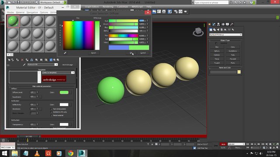Enable the Metal material checkbox

[x=52, y=116]
